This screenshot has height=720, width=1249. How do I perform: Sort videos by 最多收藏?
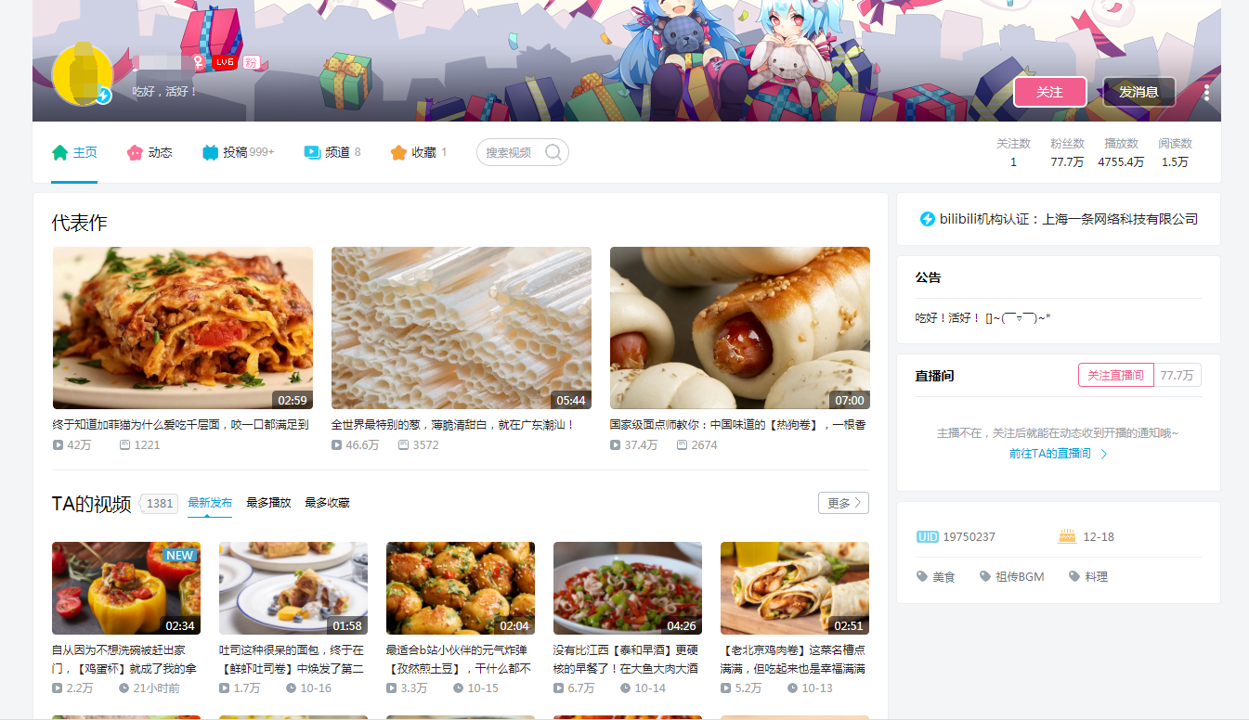coord(327,503)
